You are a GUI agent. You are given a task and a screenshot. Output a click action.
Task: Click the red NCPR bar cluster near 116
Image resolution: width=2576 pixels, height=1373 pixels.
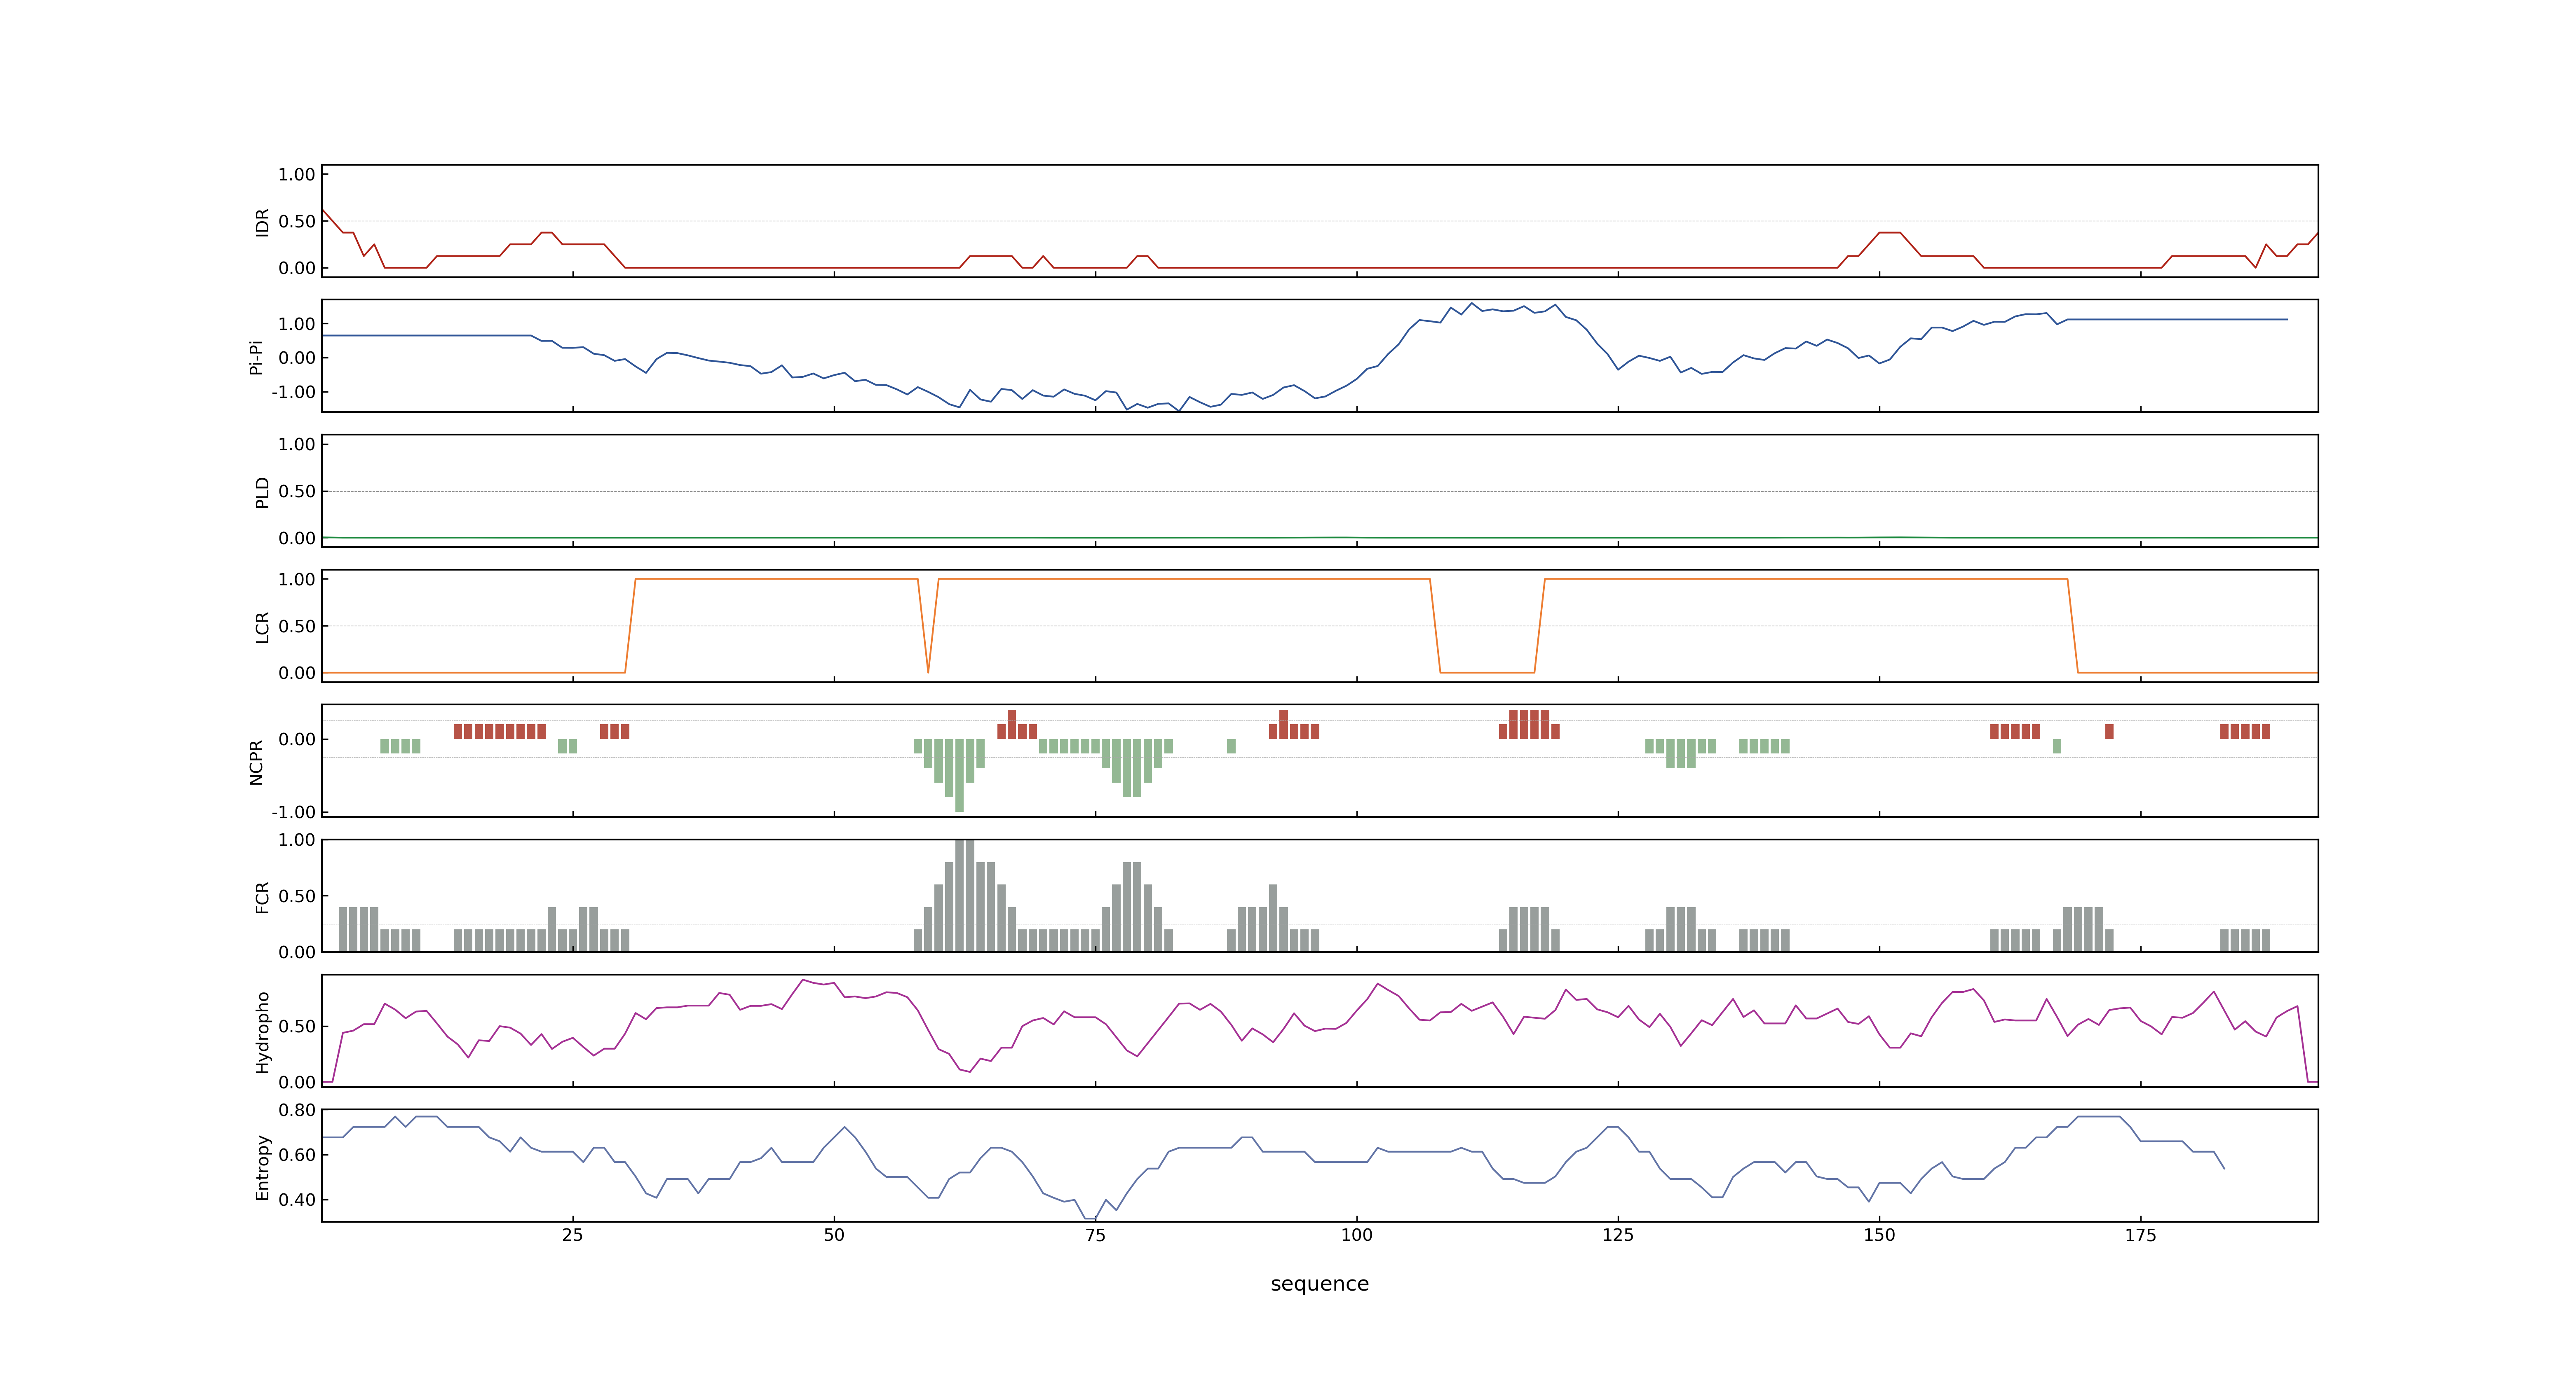point(1529,725)
